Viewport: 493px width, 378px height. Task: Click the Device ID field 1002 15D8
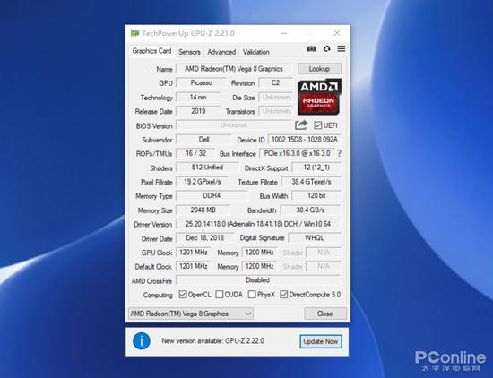coord(305,139)
